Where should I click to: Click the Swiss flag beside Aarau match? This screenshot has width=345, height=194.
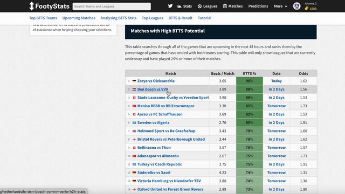point(134,114)
